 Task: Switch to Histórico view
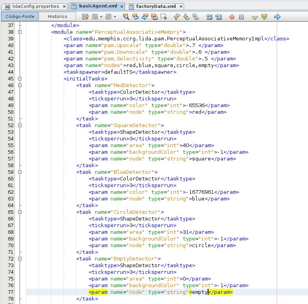click(x=57, y=16)
